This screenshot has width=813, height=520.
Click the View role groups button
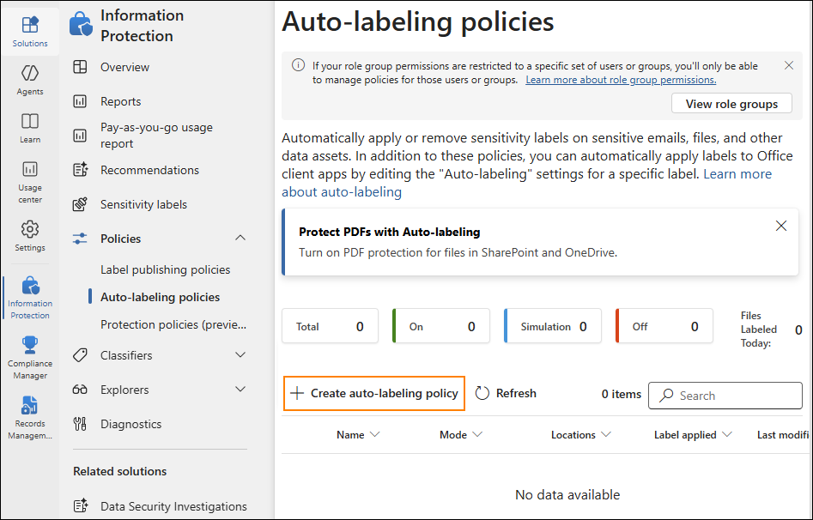click(731, 103)
